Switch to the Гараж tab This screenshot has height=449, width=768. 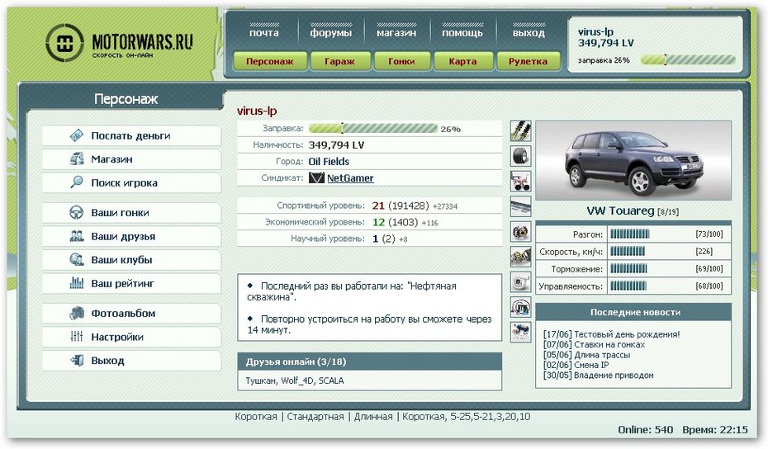point(339,61)
